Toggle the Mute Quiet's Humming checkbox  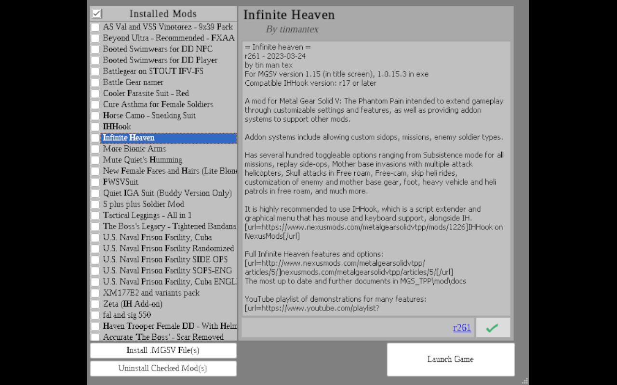pos(95,160)
